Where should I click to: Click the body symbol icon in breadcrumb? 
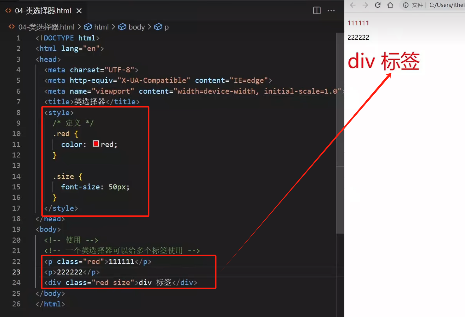(122, 27)
